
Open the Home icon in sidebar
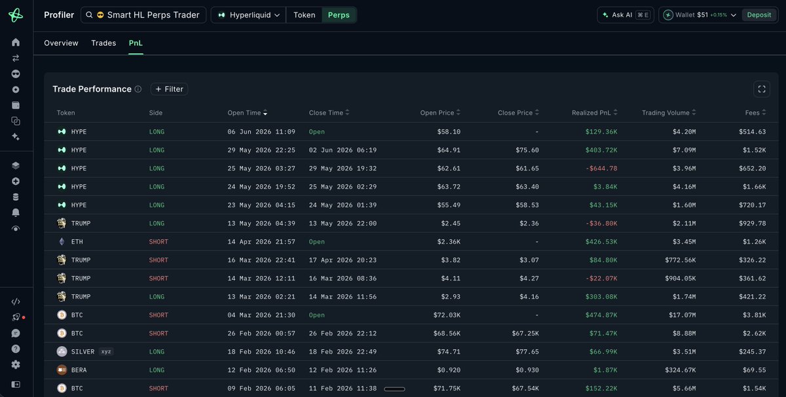coord(16,43)
